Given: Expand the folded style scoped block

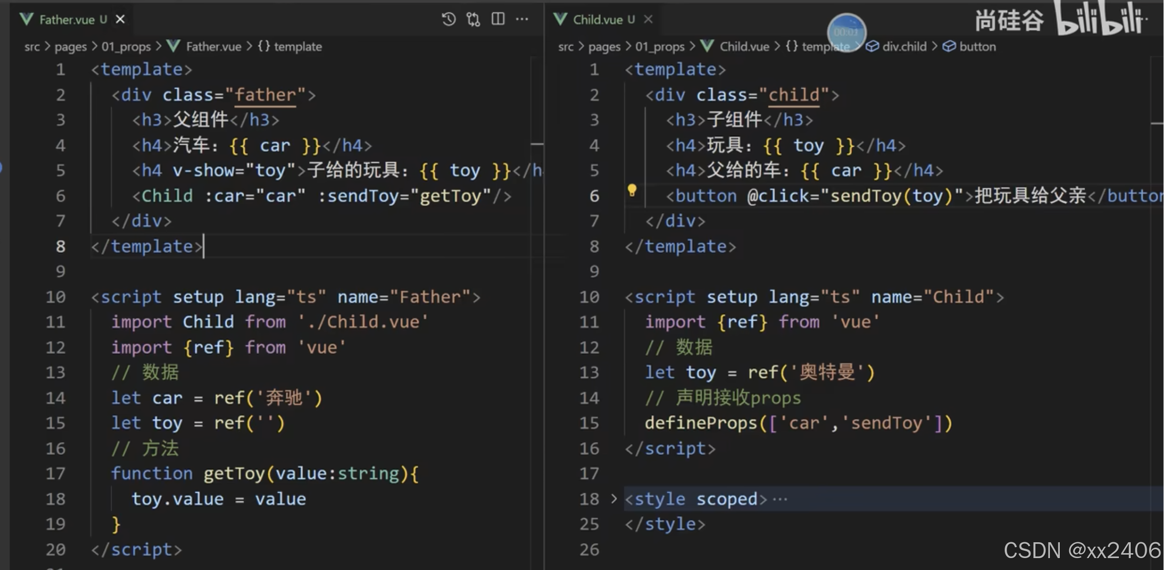Looking at the screenshot, I should click(x=614, y=499).
